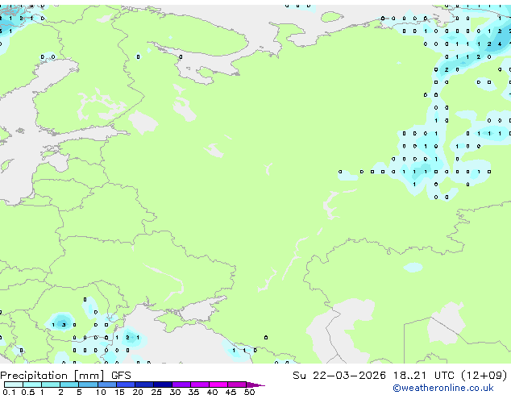
Task: Select the 35–40 mm purple legend swatch
Action: click(x=200, y=385)
